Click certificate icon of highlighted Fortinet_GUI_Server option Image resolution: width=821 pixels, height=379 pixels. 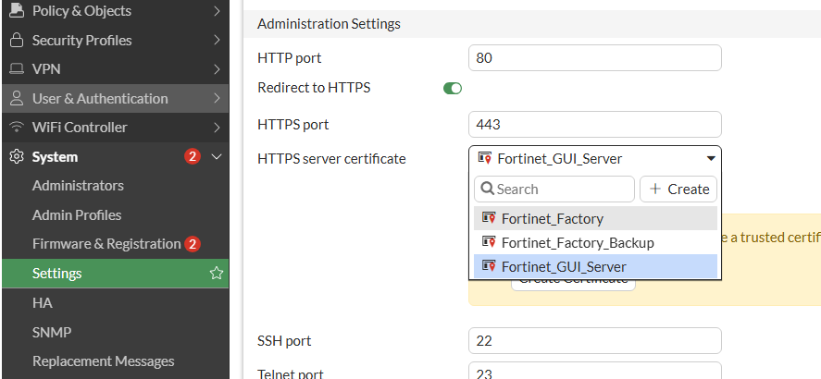pos(489,266)
